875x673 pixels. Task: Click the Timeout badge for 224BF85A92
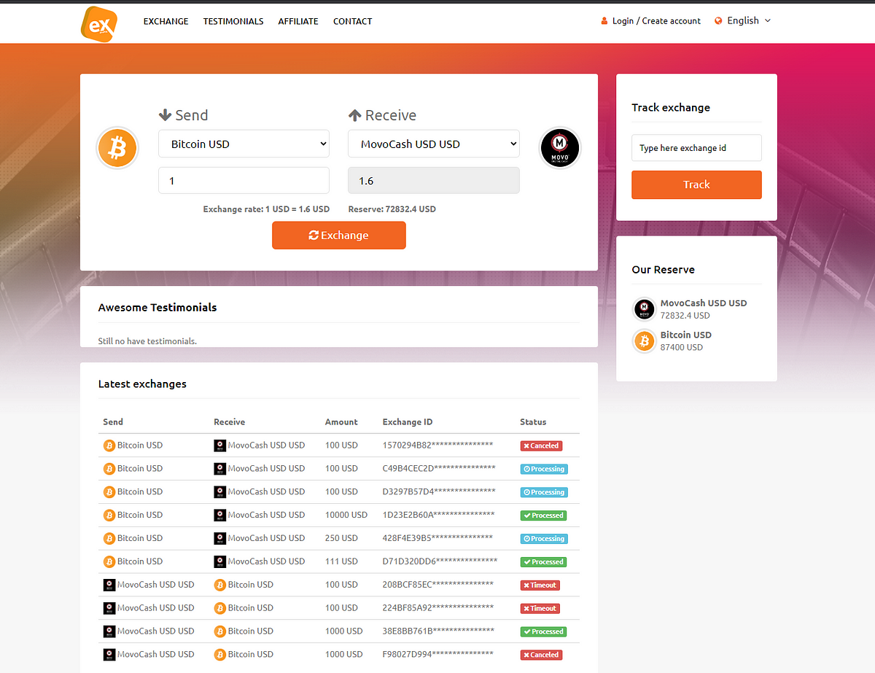tap(540, 608)
